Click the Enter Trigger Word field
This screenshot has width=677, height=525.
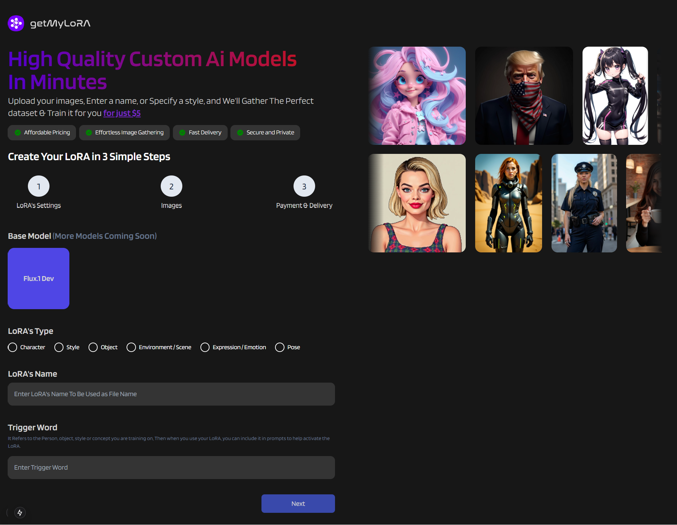click(x=171, y=468)
